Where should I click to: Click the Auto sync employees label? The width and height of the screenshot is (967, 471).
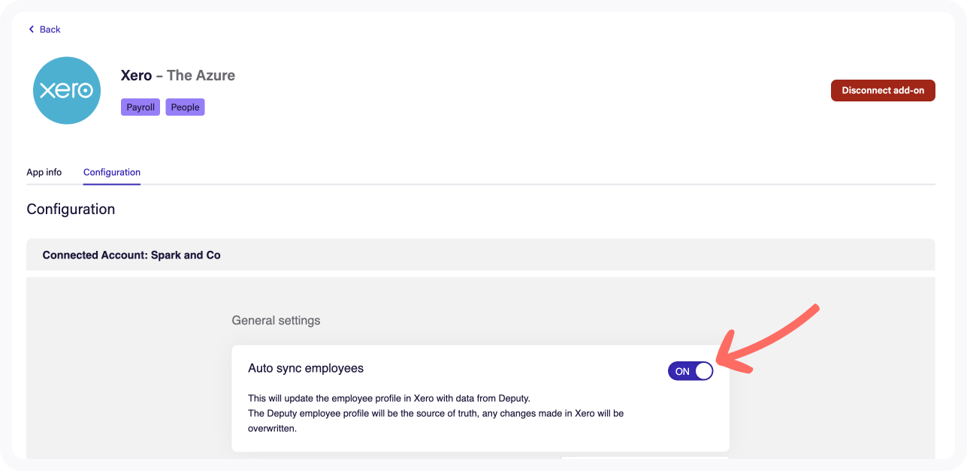[x=306, y=368]
